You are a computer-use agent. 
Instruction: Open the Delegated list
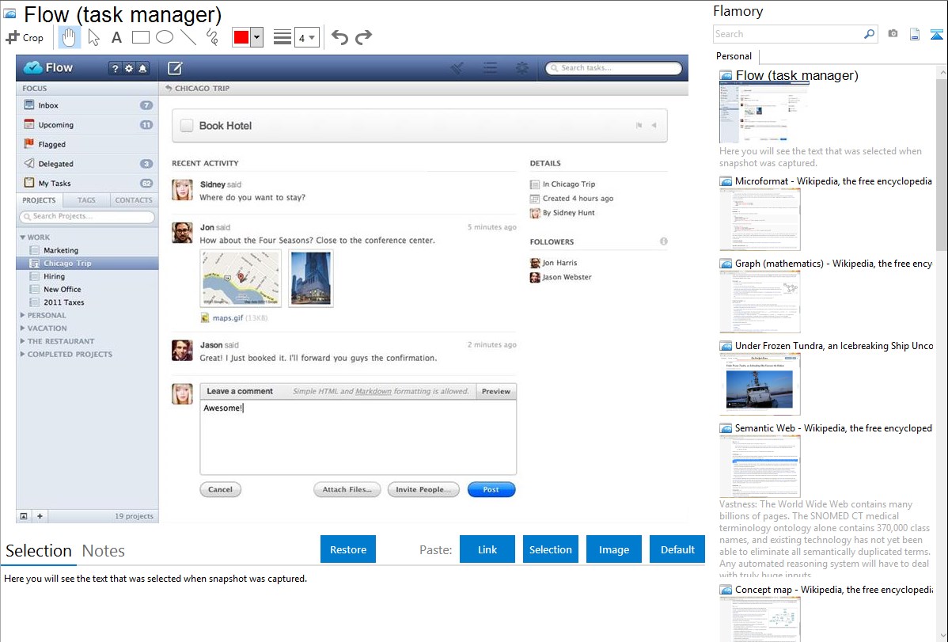[88, 163]
